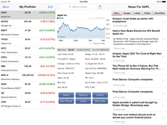Open the Options button
The image size is (167, 125).
83,95
